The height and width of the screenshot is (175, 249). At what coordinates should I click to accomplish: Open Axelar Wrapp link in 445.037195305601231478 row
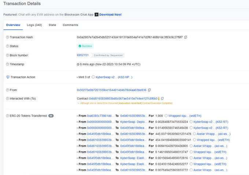[213, 134]
